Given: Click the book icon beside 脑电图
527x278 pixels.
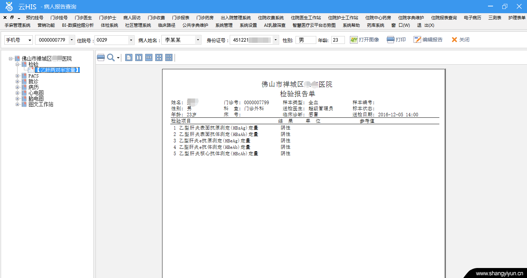Looking at the screenshot, I should 24,98.
